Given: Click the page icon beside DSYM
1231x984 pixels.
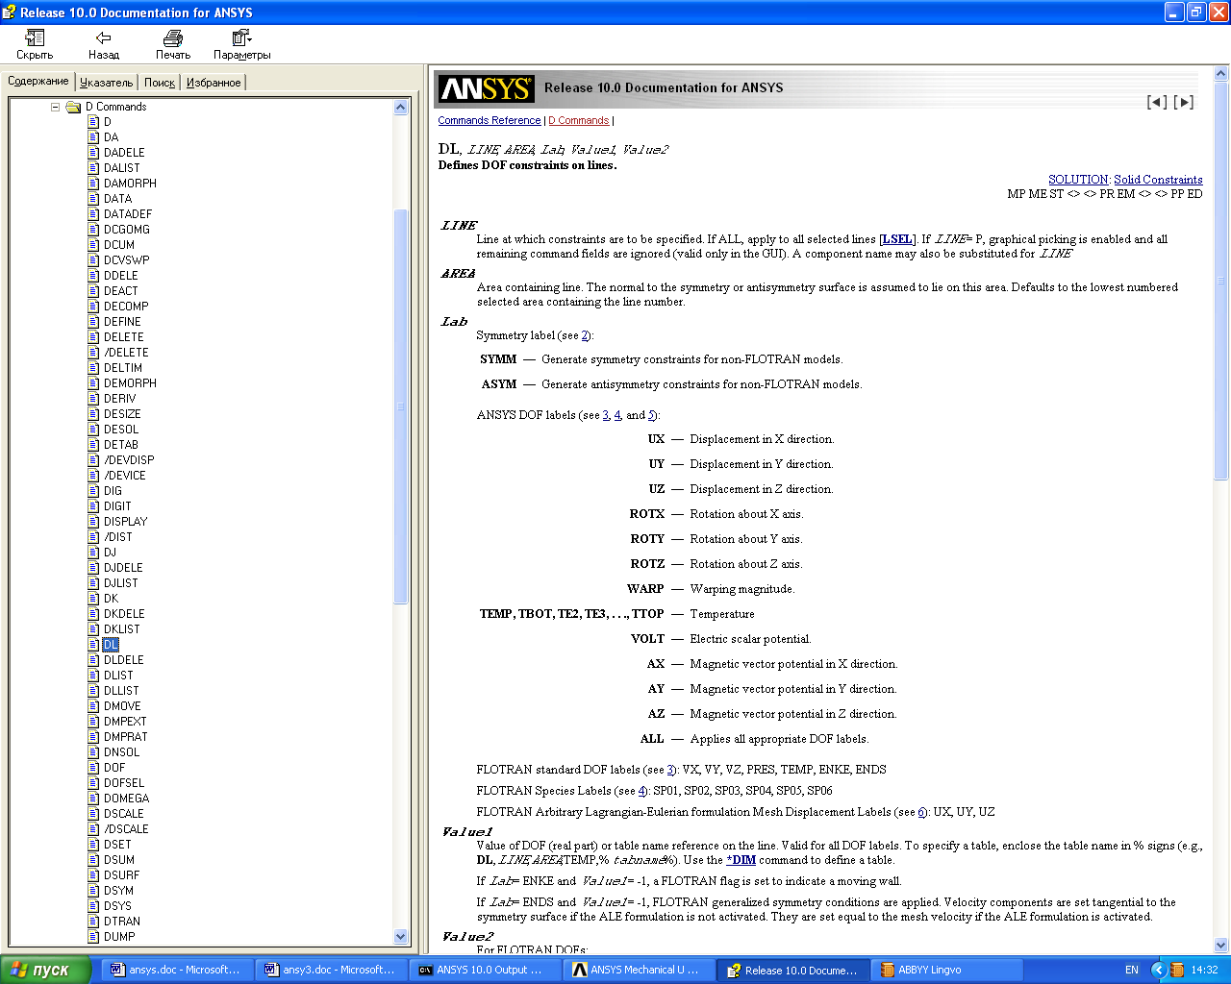Looking at the screenshot, I should 93,891.
